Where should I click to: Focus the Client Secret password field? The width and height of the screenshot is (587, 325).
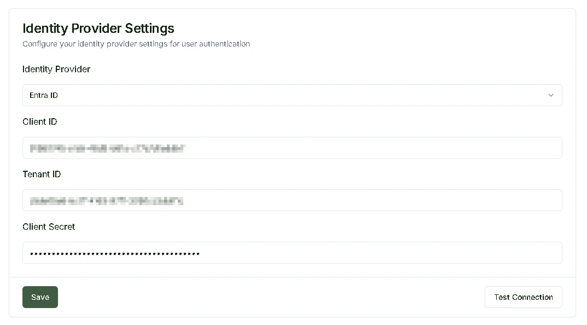(292, 253)
